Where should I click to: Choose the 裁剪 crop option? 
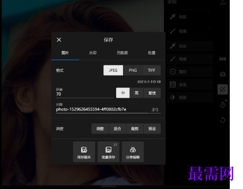(135, 129)
